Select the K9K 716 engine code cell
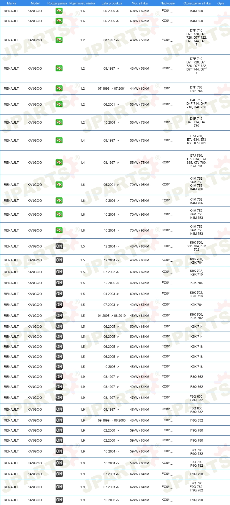Screen dimensions: 230x505 [x=196, y=367]
